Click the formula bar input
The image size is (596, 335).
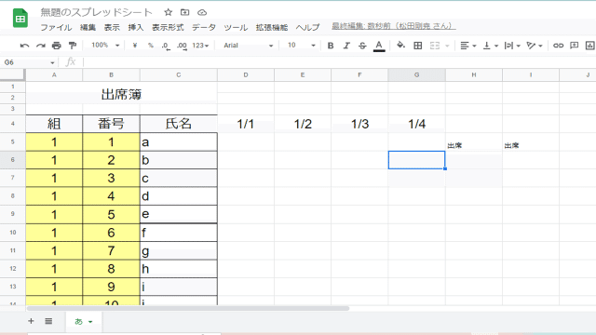338,62
